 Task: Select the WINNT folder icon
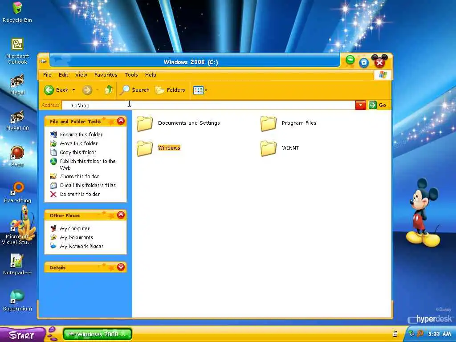click(x=269, y=148)
